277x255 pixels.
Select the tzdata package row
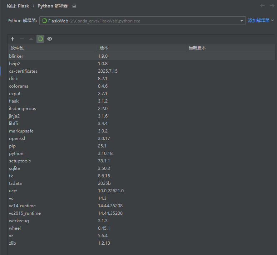tap(141, 183)
